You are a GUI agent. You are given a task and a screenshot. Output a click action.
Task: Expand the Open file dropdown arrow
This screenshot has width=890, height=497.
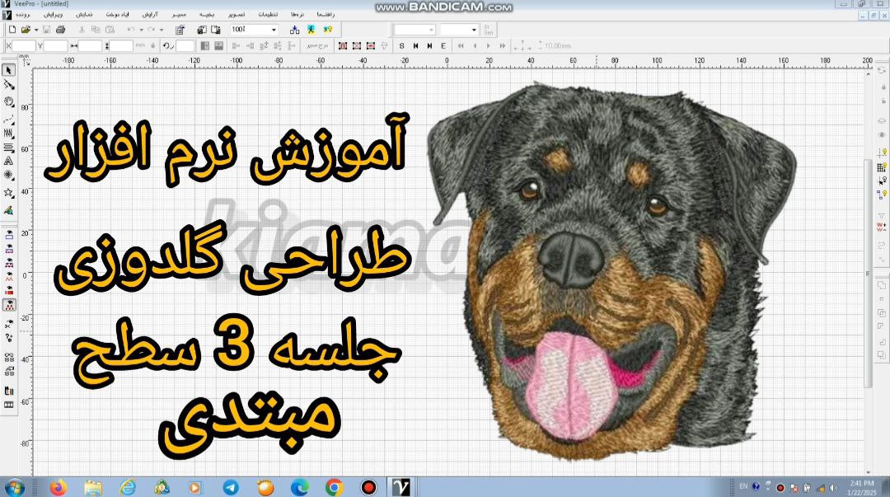[36, 30]
